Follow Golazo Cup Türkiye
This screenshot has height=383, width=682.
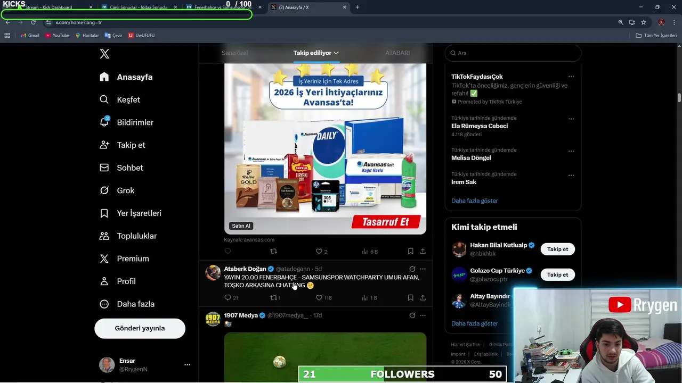(x=557, y=274)
